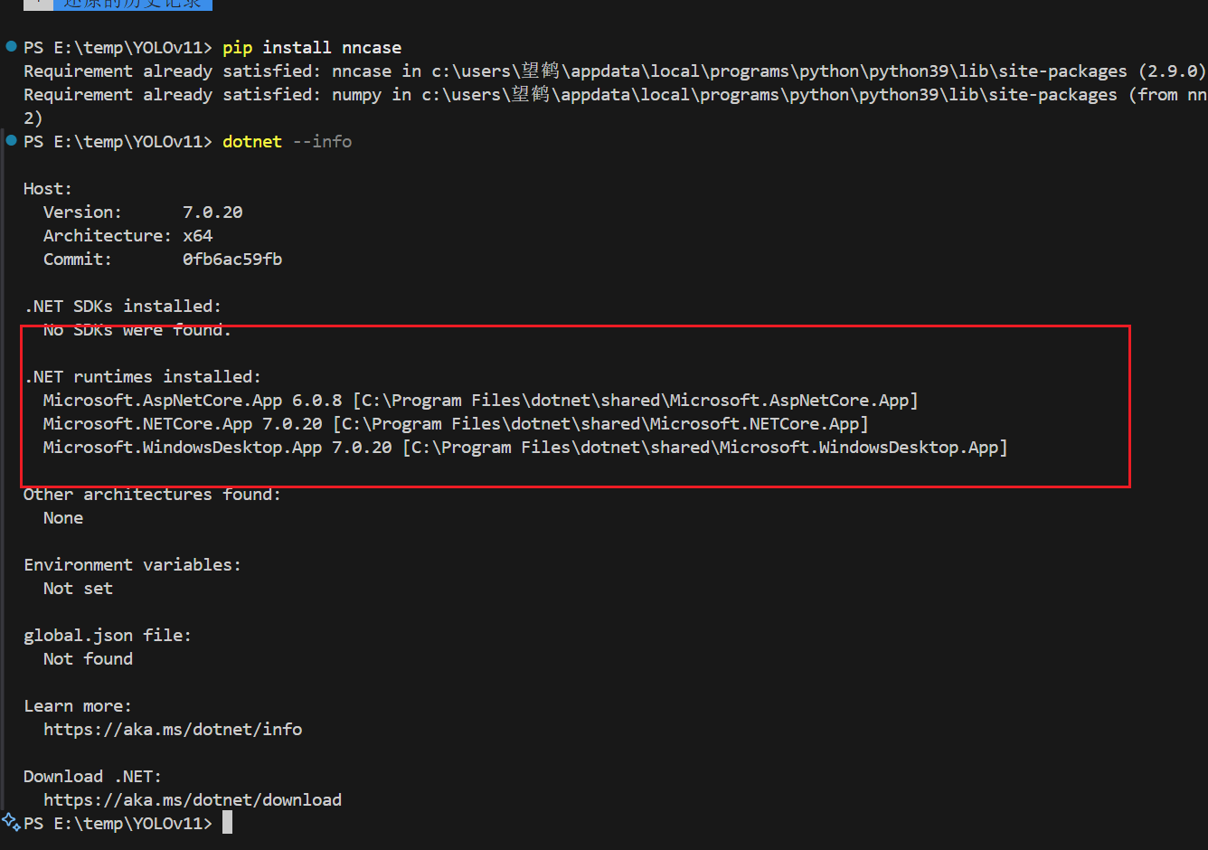Click the sparkle icon beside the last prompt

[x=11, y=822]
